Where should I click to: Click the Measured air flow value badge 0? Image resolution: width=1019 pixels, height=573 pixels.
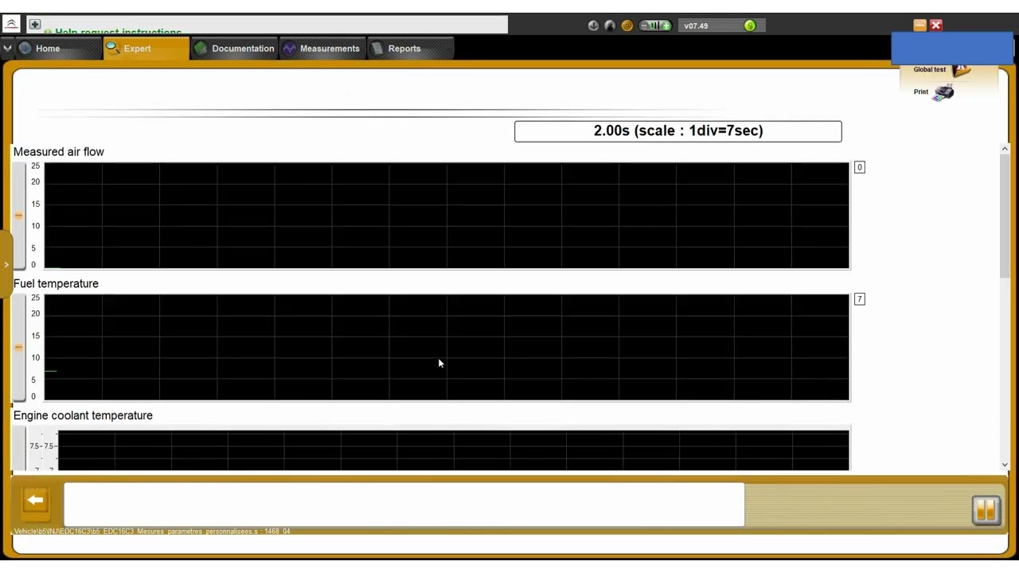(x=859, y=167)
